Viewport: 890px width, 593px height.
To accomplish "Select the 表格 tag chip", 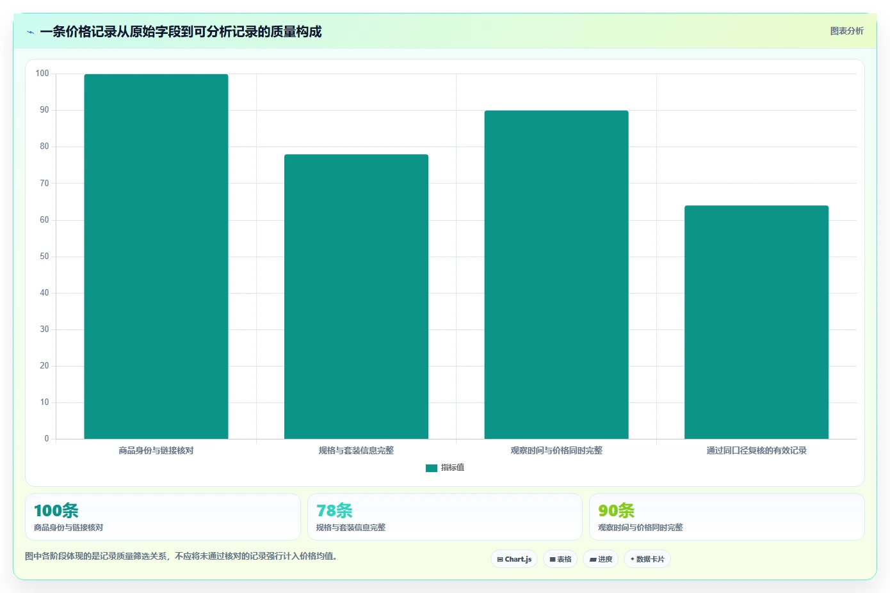I will click(560, 559).
